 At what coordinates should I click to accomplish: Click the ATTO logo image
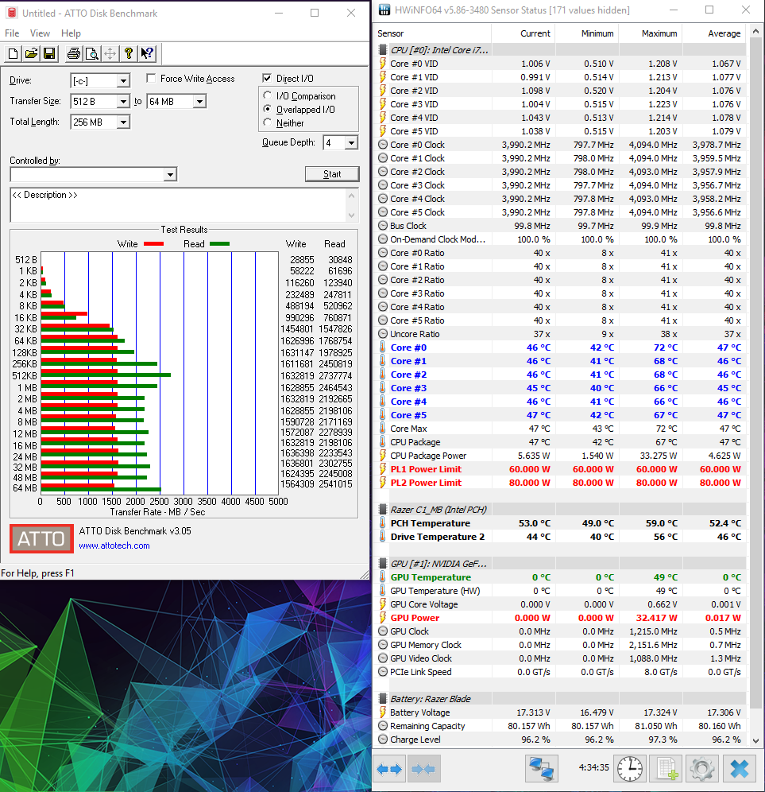pyautogui.click(x=41, y=539)
